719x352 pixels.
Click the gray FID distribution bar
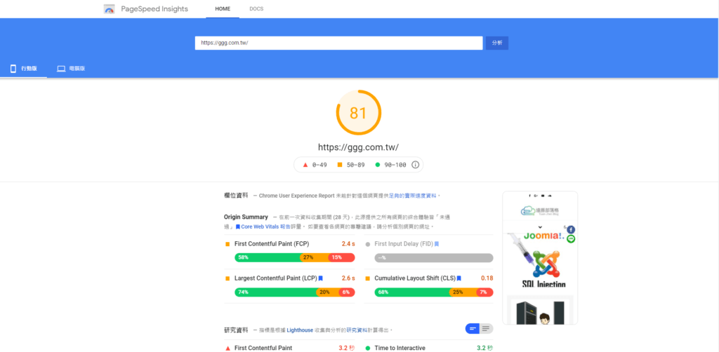coord(434,258)
